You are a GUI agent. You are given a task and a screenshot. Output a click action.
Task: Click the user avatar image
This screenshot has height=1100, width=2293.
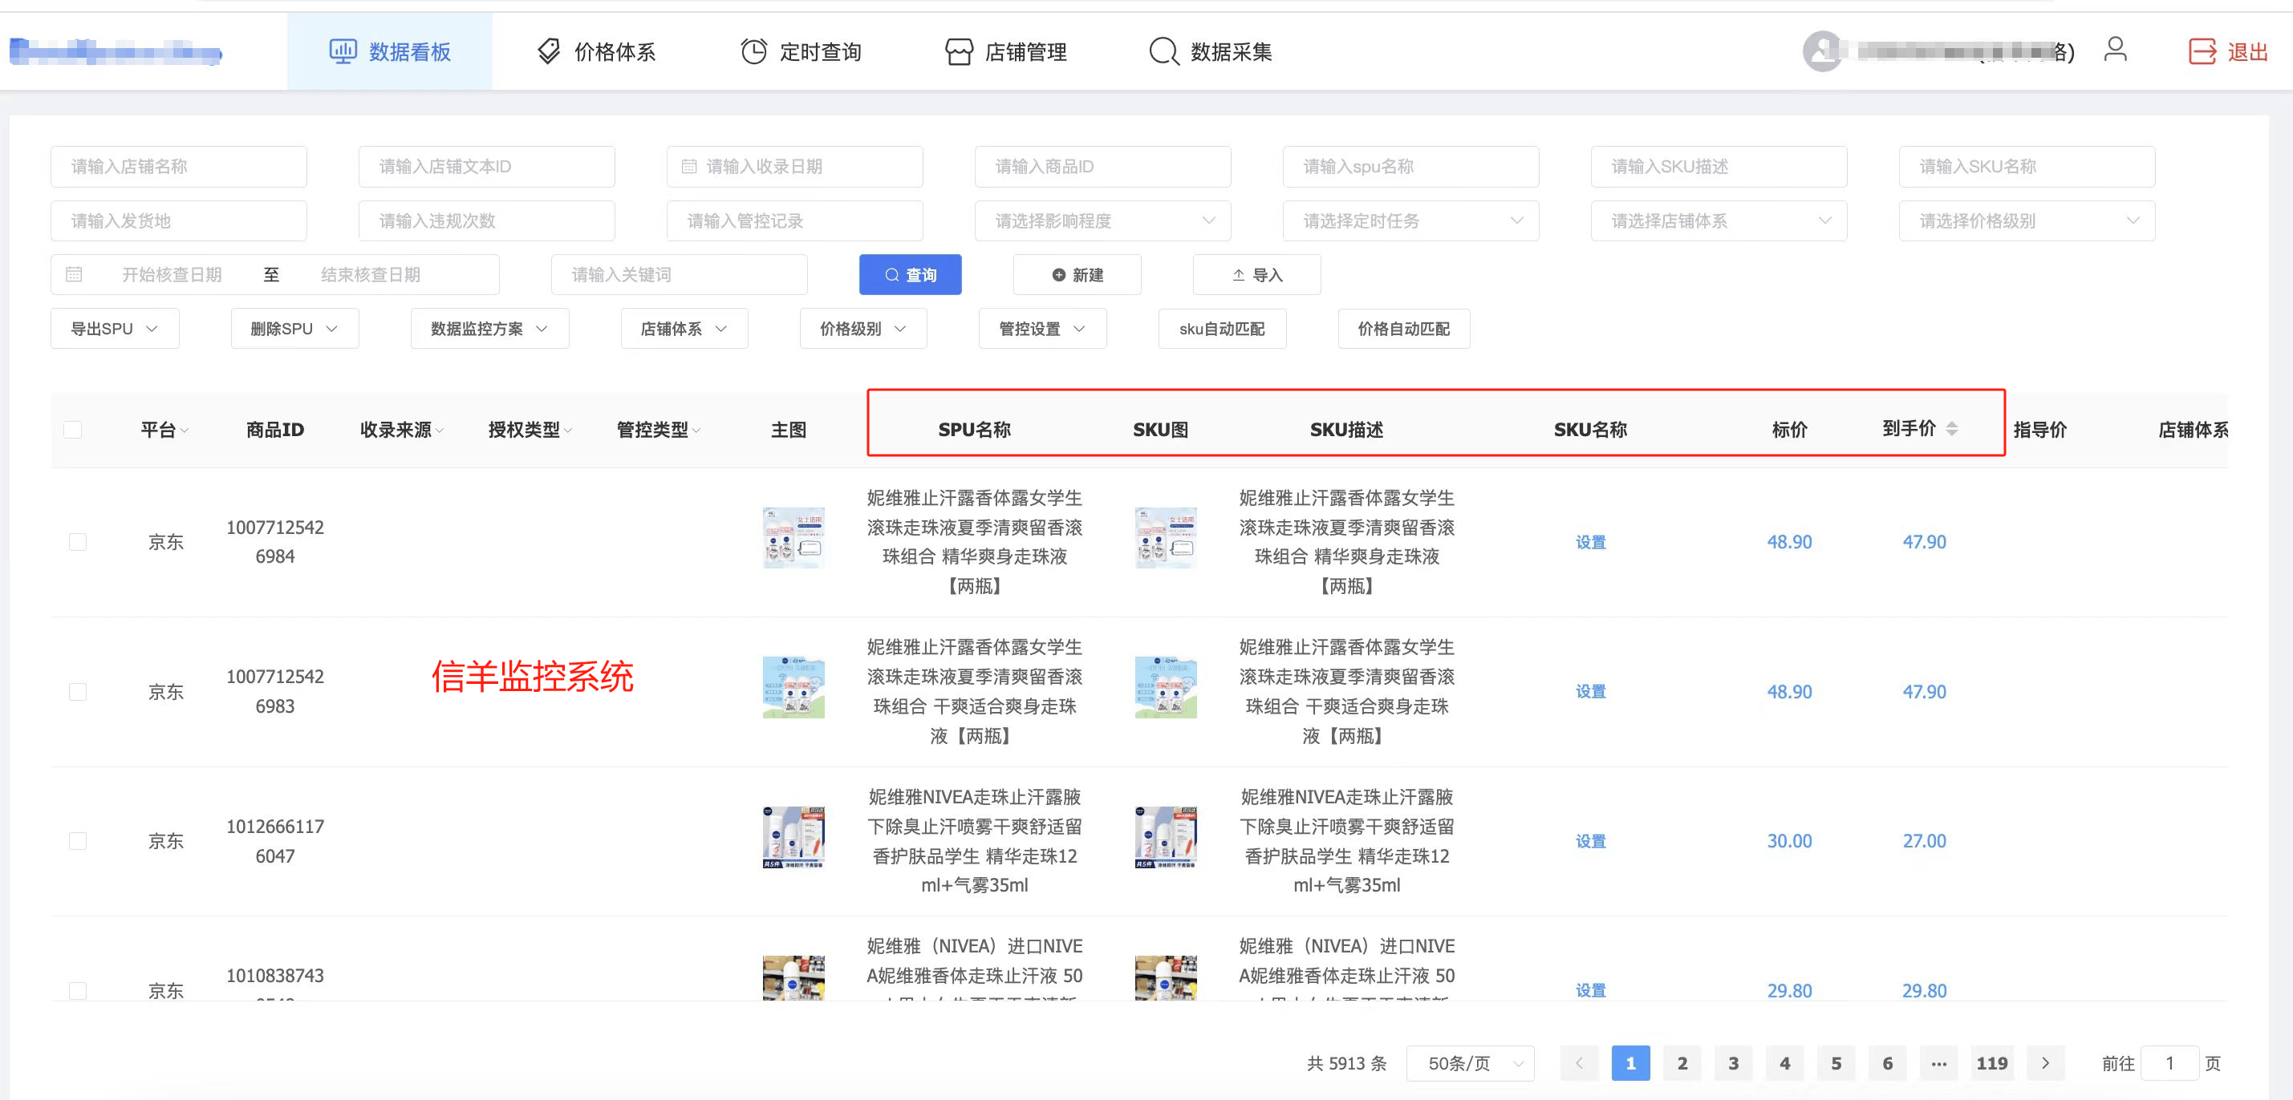[x=1822, y=51]
